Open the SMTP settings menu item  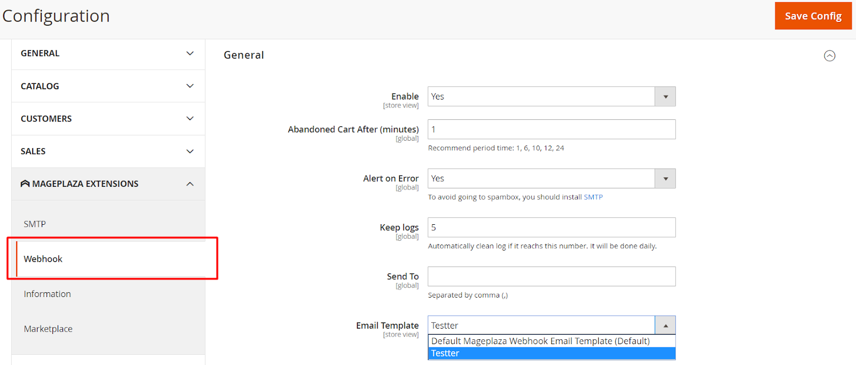tap(35, 224)
